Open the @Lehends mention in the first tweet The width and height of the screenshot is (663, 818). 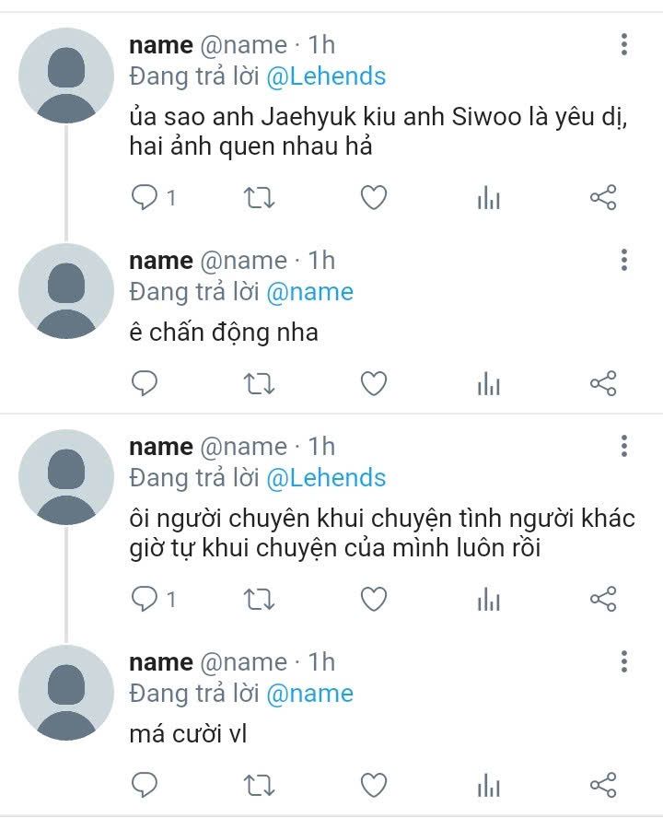(326, 76)
